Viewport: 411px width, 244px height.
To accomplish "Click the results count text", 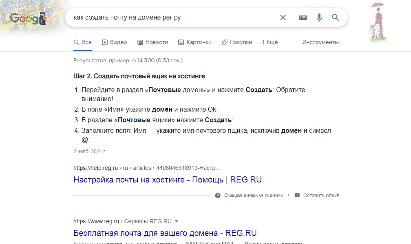I will point(128,60).
